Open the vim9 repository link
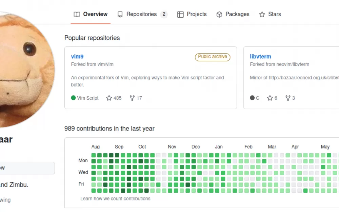The image size is (339, 212). [77, 57]
